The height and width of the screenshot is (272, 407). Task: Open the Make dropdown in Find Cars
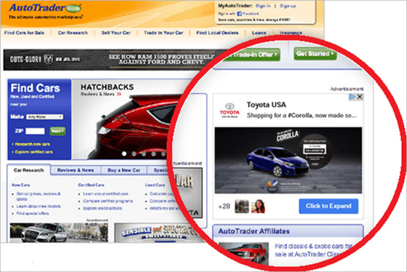click(x=44, y=117)
